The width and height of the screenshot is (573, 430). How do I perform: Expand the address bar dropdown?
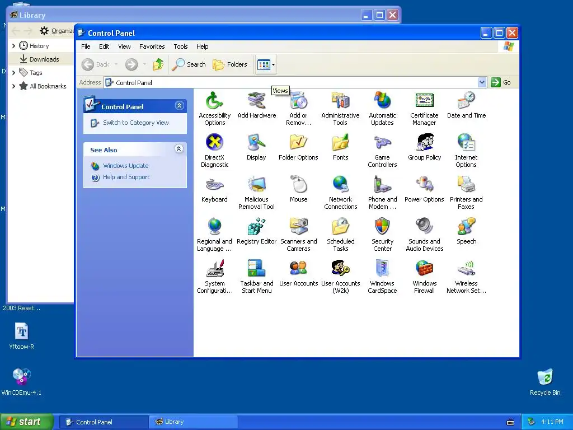[x=482, y=82]
